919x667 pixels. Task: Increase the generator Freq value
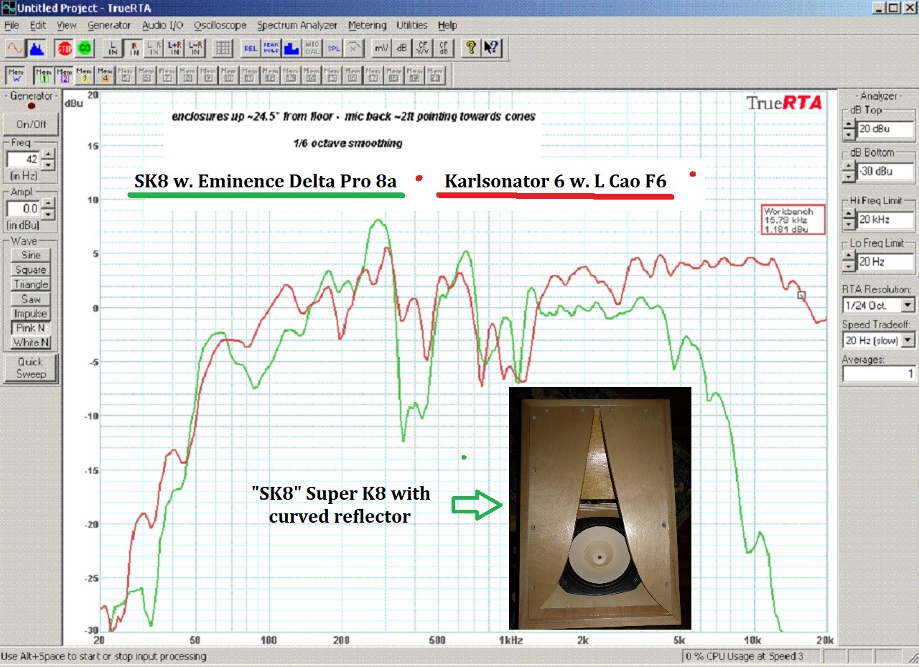(x=48, y=154)
